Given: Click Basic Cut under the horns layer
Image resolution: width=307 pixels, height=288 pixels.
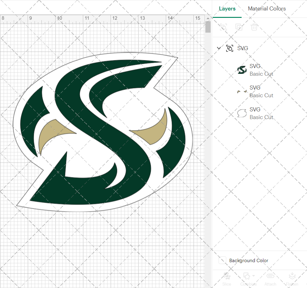Looking at the screenshot, I should (261, 95).
